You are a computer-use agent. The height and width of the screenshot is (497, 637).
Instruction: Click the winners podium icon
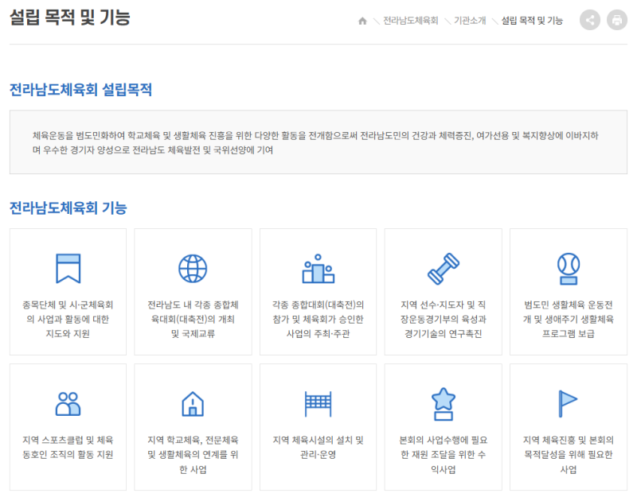[318, 269]
